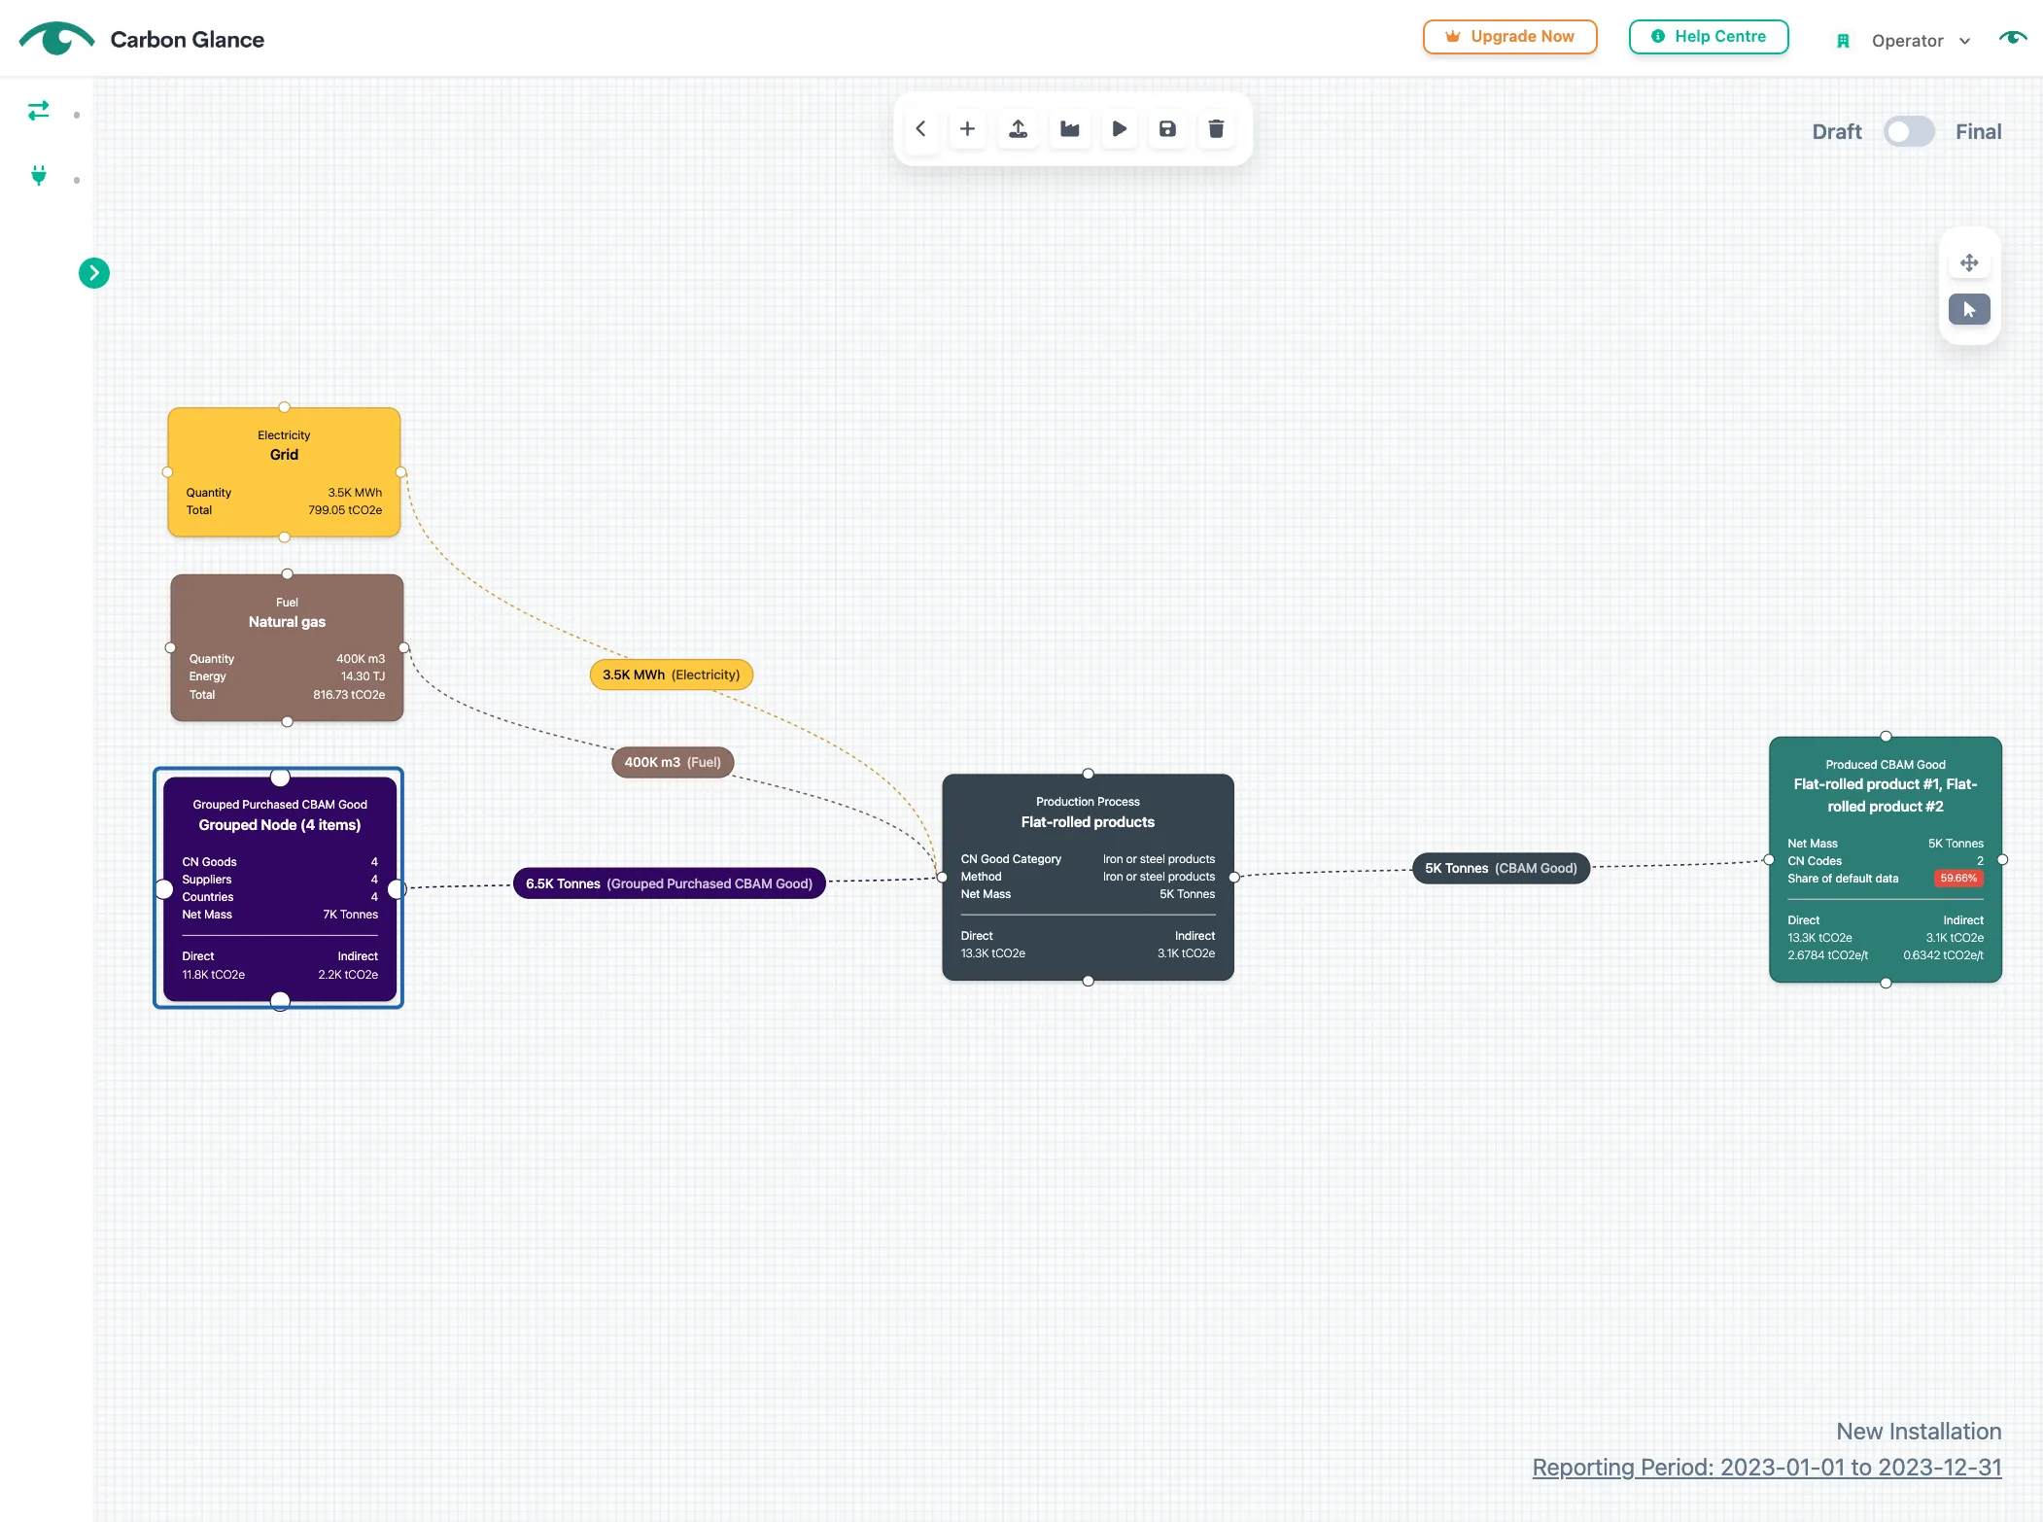The image size is (2043, 1522).
Task: Click the 6.5K Tonnes grouped purchased label
Action: click(670, 883)
